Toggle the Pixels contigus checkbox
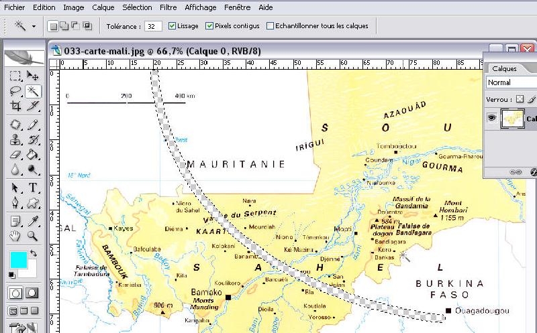The width and height of the screenshot is (537, 333). point(209,26)
